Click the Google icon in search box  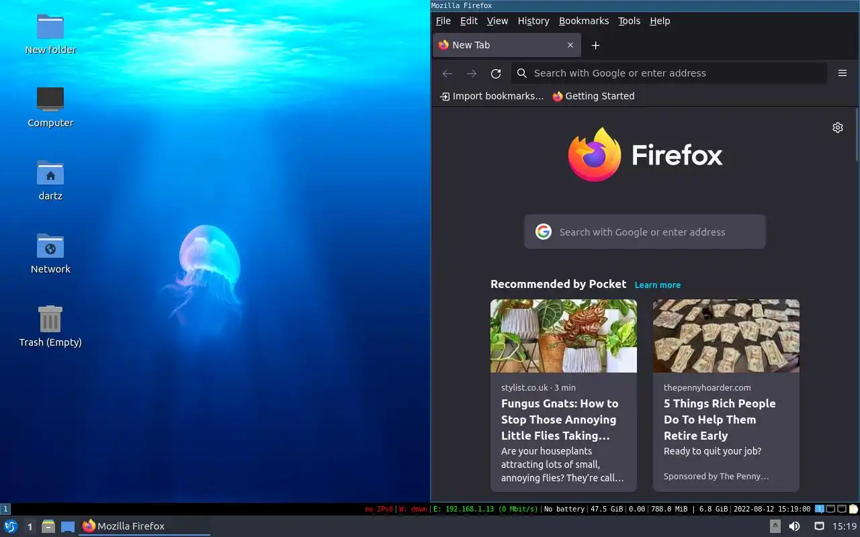[543, 232]
